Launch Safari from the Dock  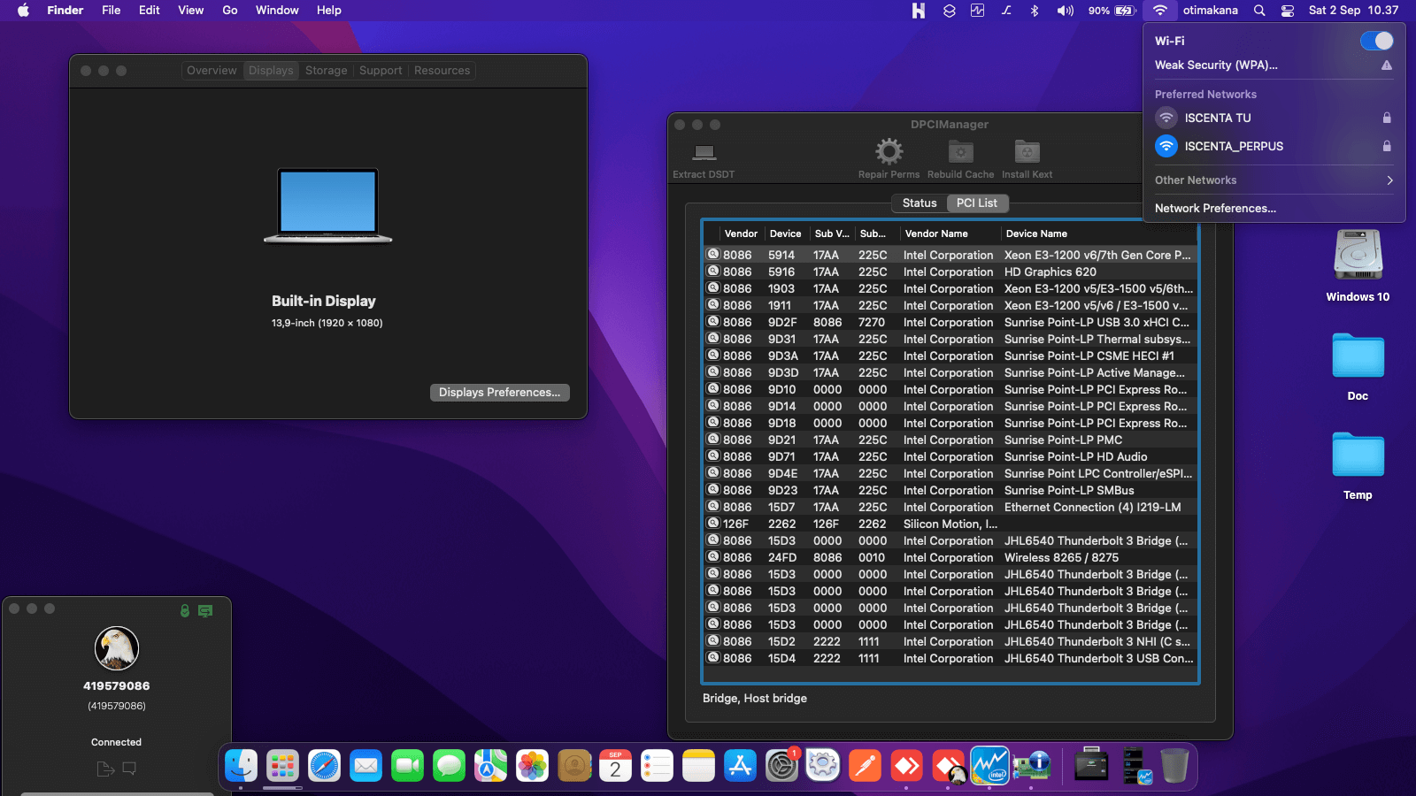(x=324, y=766)
